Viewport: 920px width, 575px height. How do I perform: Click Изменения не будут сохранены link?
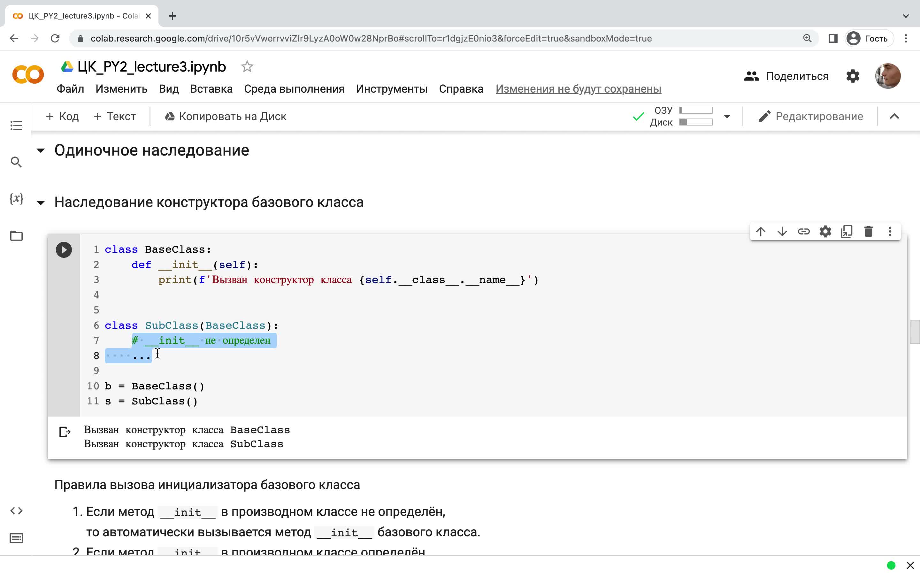(578, 89)
